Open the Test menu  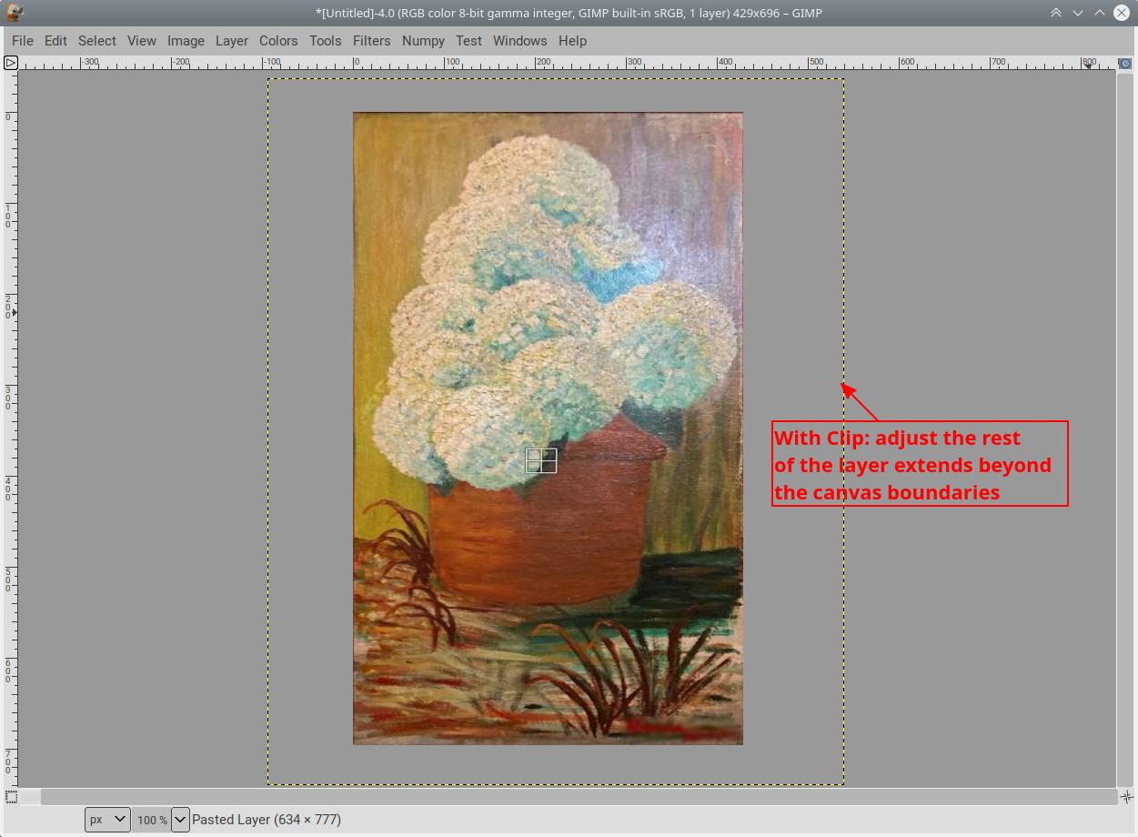[x=468, y=41]
